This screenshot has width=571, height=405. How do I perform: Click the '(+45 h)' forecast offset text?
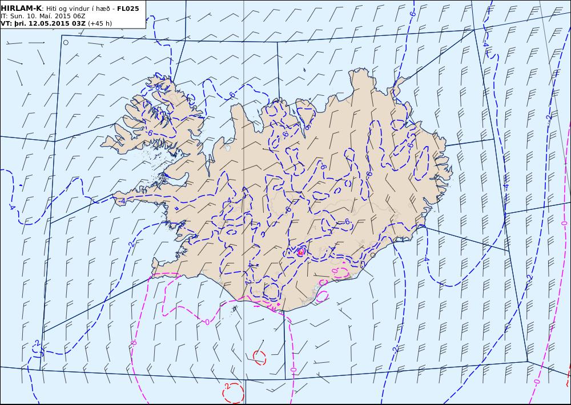tap(100, 23)
